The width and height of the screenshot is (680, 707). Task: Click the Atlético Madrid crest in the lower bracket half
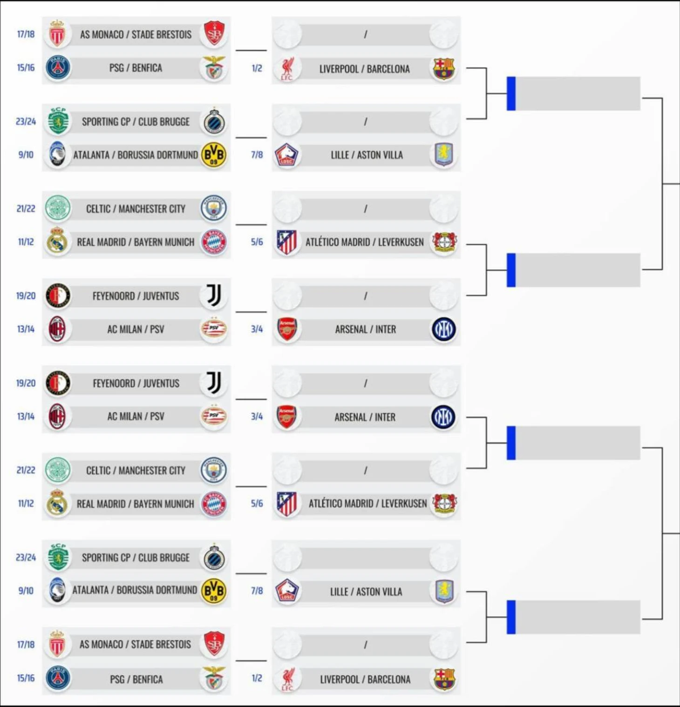[287, 504]
